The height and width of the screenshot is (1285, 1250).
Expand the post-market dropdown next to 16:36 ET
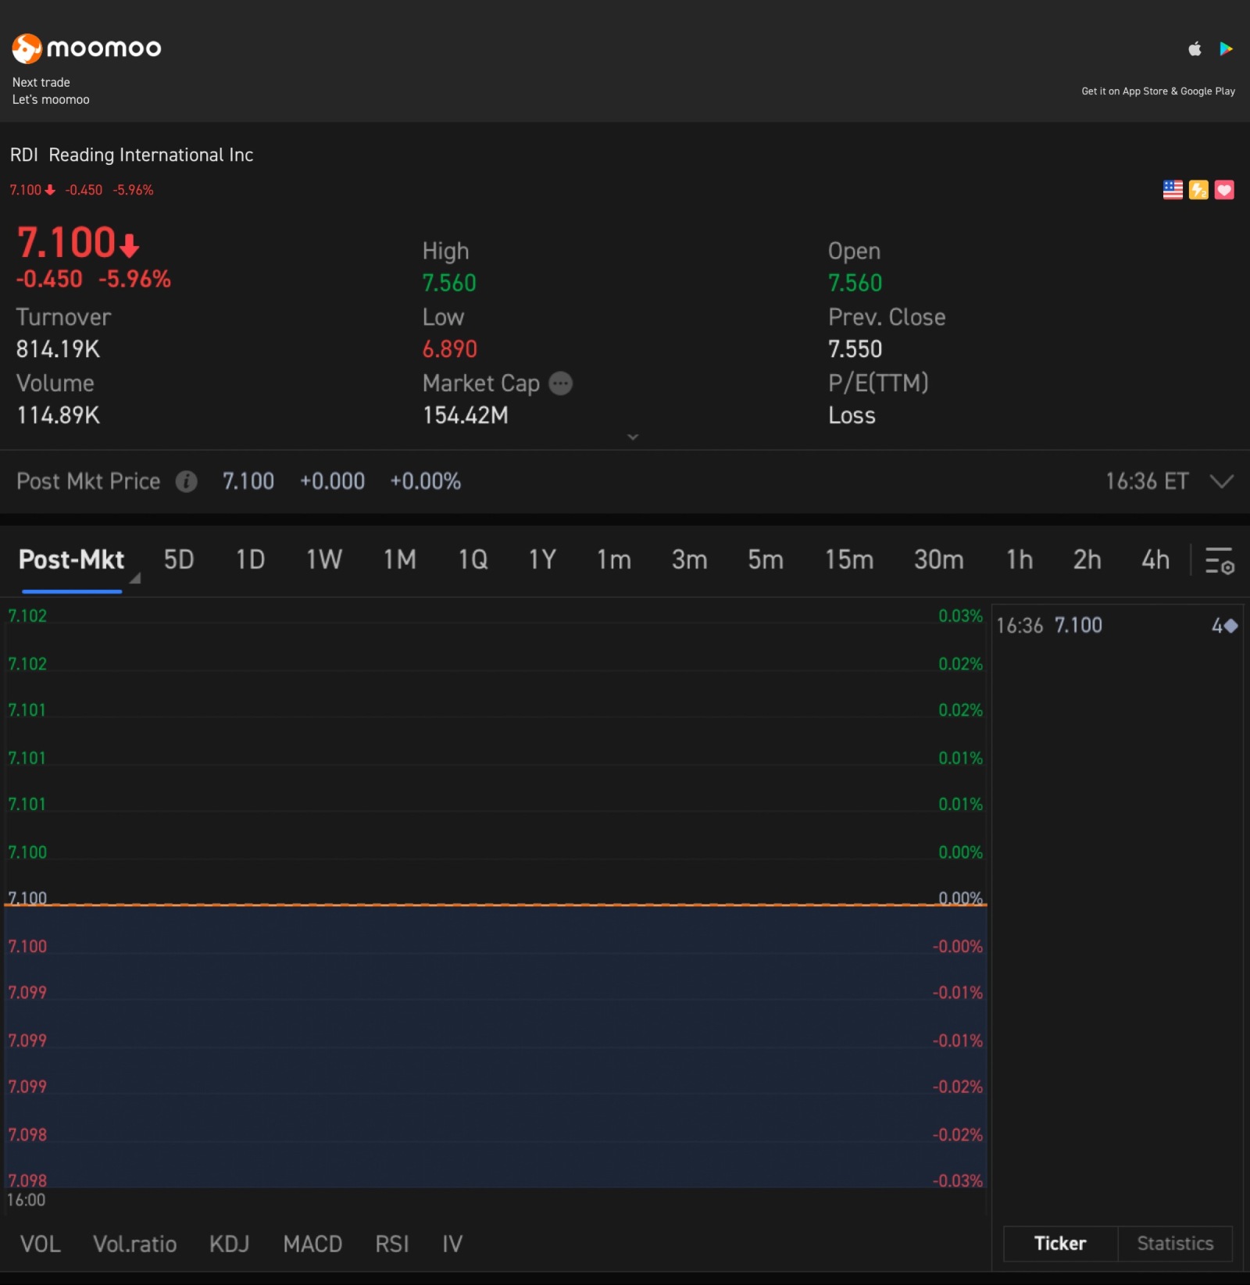(1221, 481)
